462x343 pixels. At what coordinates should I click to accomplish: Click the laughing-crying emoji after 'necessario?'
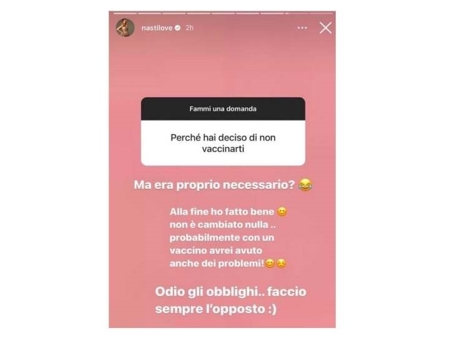305,185
